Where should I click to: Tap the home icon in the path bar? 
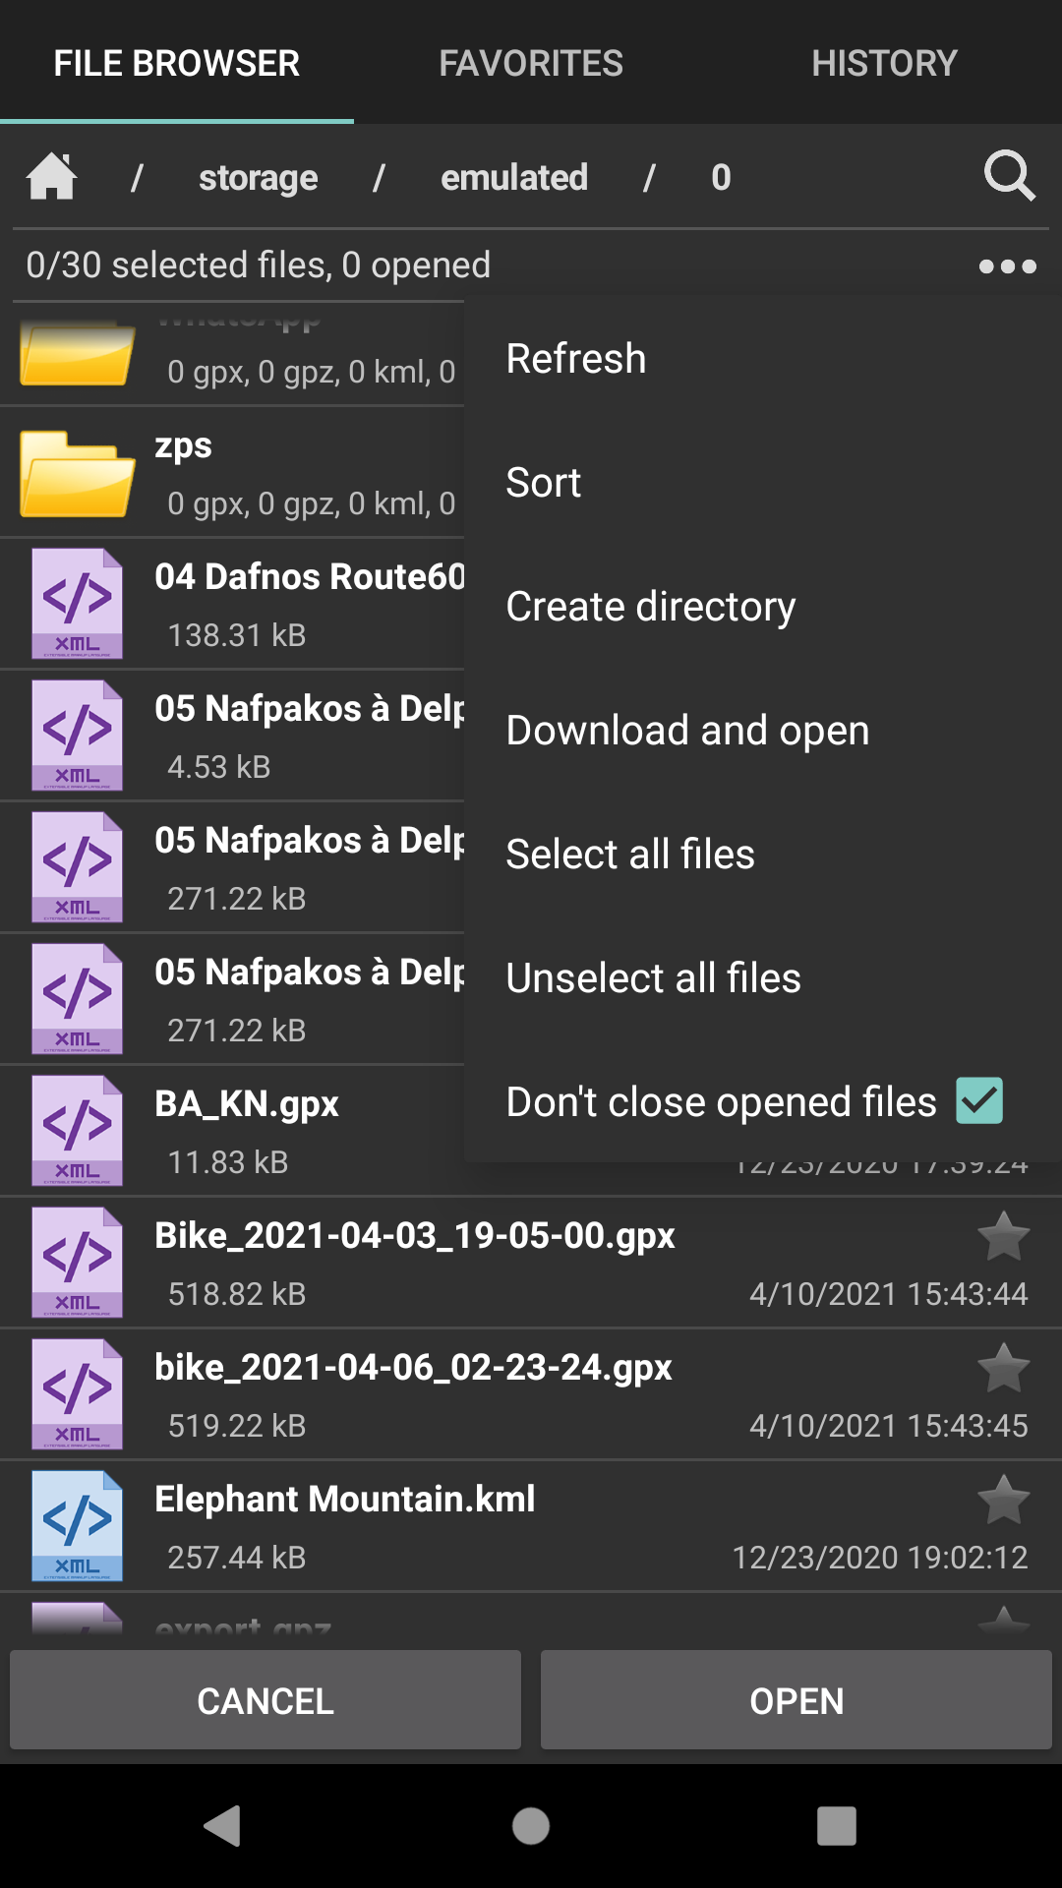[52, 177]
